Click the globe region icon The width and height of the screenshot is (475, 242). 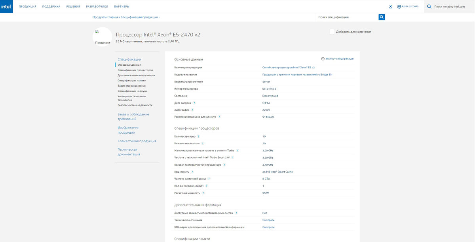pyautogui.click(x=399, y=6)
